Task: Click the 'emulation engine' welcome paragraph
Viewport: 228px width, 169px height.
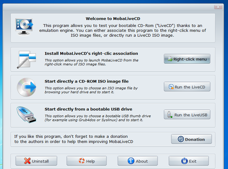Action: [122, 31]
